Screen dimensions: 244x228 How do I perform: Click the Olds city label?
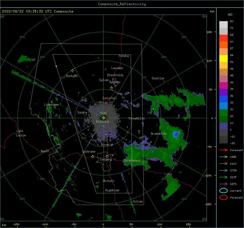point(103,113)
